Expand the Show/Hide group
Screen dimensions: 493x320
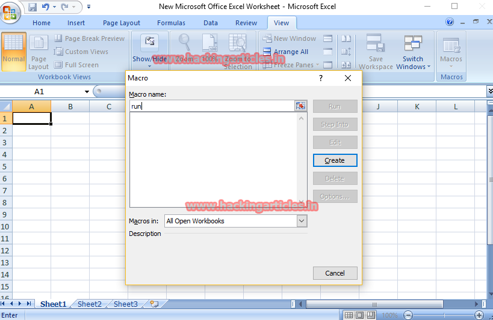coord(149,52)
